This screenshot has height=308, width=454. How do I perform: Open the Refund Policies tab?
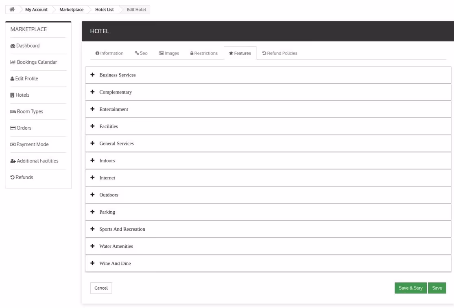coord(280,53)
